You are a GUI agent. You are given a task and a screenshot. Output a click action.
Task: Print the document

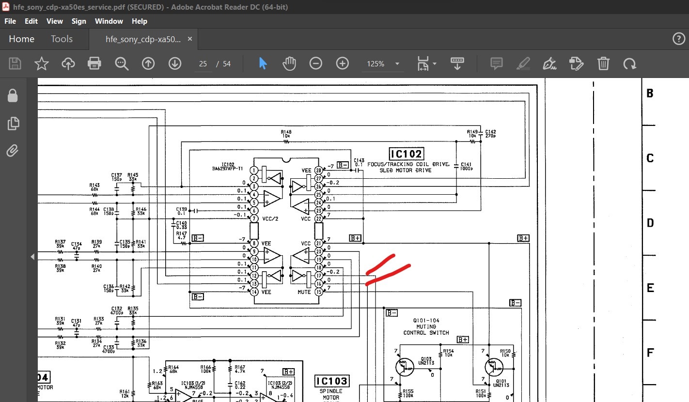94,63
